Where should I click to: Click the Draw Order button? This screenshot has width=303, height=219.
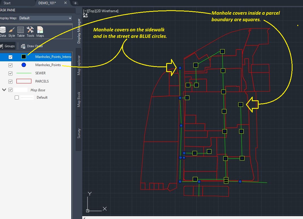32,46
